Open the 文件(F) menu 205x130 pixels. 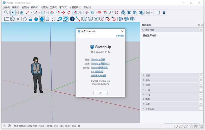click(x=6, y=7)
